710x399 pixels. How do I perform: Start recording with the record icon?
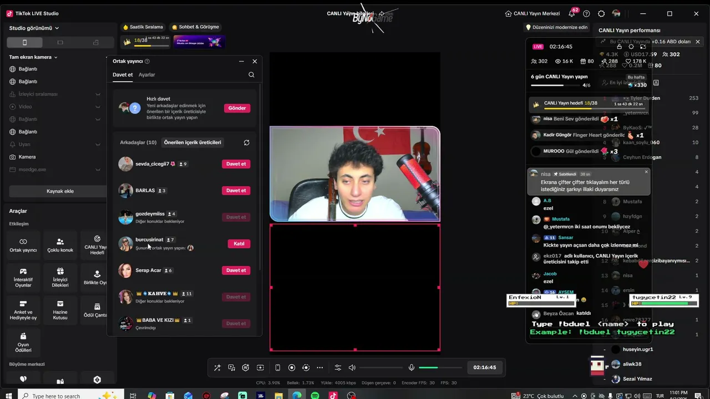pyautogui.click(x=292, y=367)
